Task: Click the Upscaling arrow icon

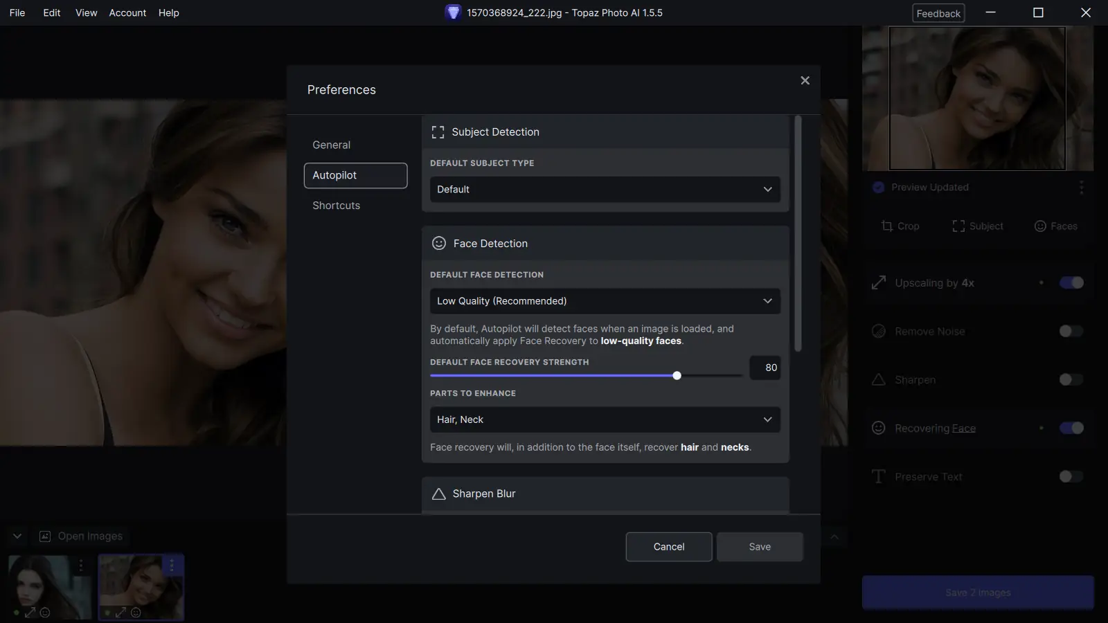Action: pos(879,282)
